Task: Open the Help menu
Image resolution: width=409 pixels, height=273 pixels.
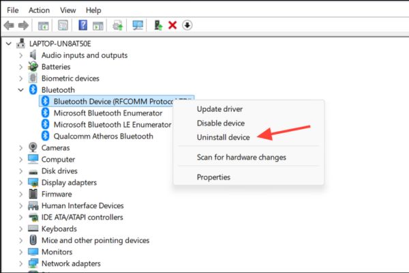Action: click(93, 10)
